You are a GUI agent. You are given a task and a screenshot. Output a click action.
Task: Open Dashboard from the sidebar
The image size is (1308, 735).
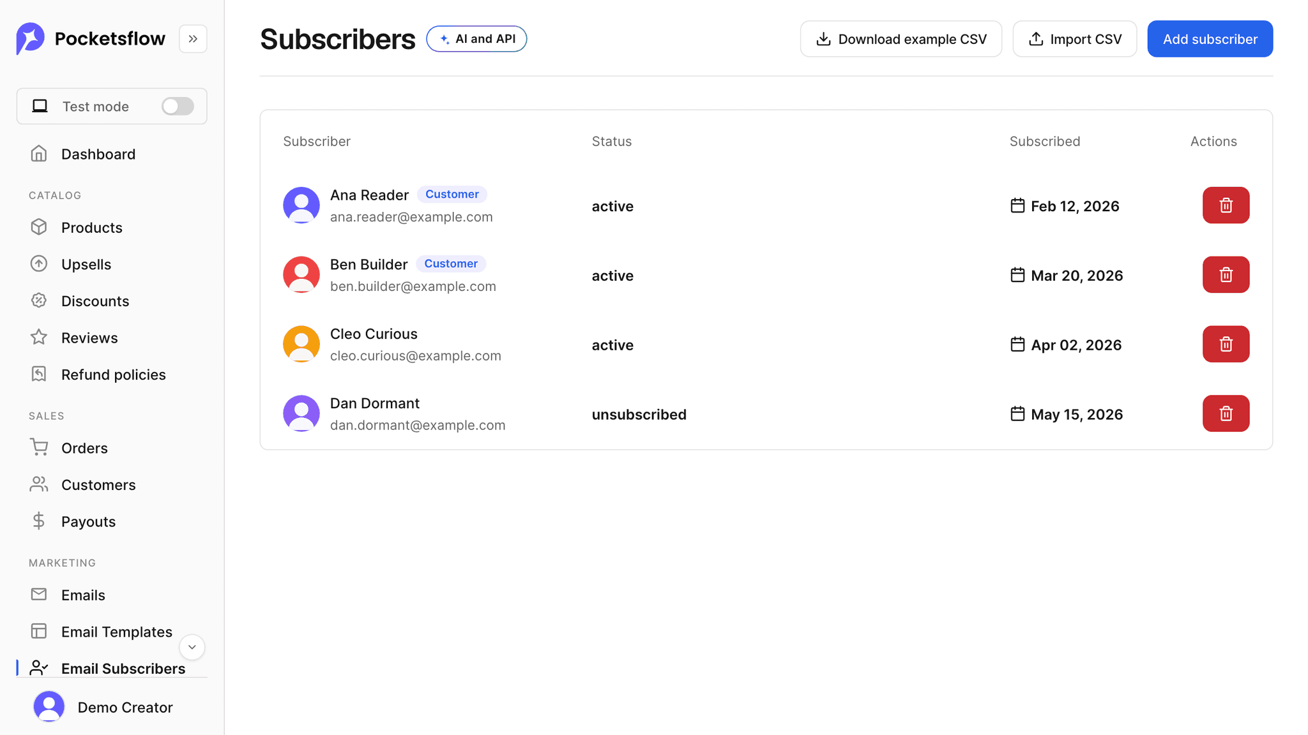(x=98, y=154)
